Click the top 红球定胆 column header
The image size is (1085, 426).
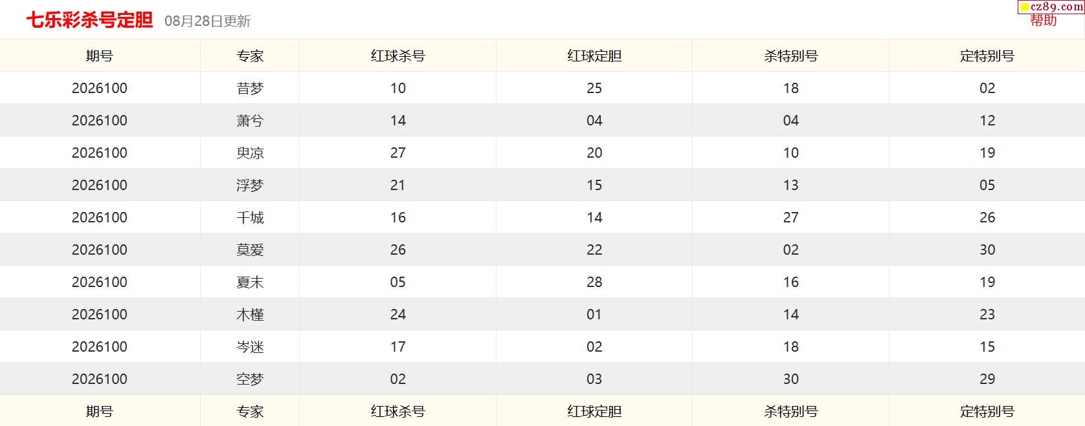[594, 56]
